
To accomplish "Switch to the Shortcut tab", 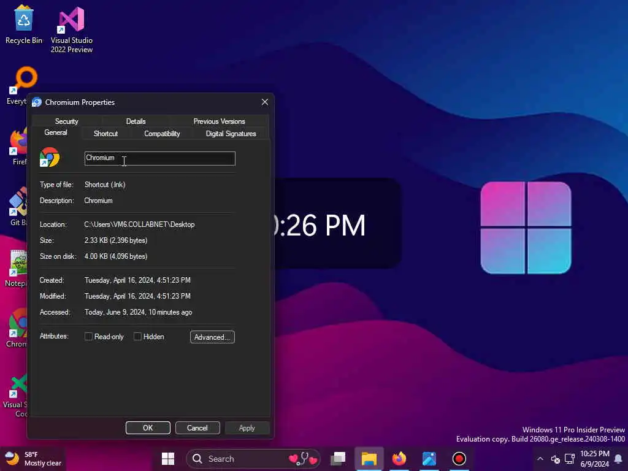I will (105, 134).
